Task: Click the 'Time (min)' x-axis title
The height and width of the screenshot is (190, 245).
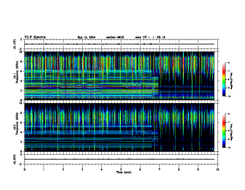Action: click(124, 172)
